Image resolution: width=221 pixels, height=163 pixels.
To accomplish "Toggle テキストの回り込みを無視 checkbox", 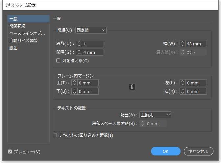I will pyautogui.click(x=55, y=135).
